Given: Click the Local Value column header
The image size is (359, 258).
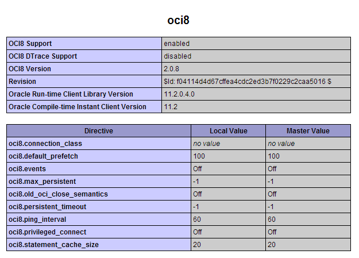Looking at the screenshot, I should pyautogui.click(x=228, y=131).
